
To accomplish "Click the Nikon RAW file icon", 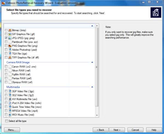I will click(x=10, y=70).
